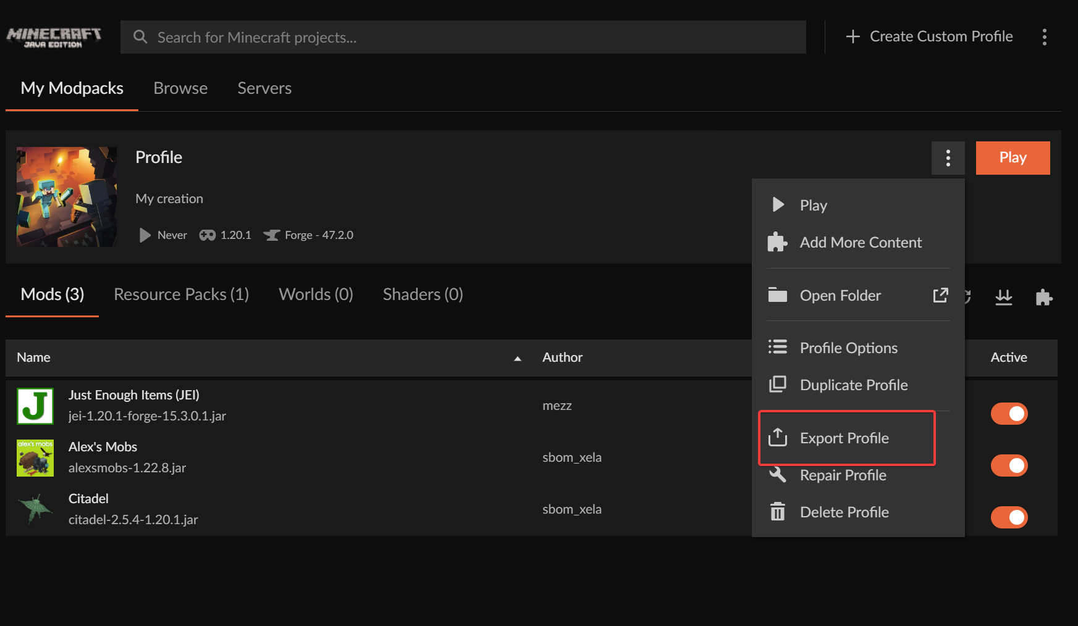Select Export Profile from the menu
The height and width of the screenshot is (626, 1078).
[844, 438]
